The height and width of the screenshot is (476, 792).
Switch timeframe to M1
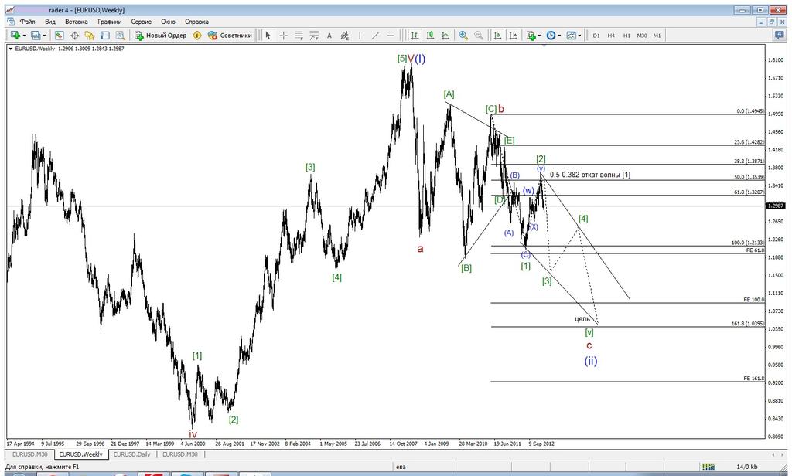[657, 36]
